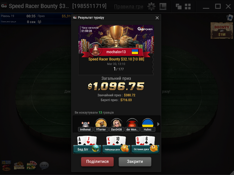234x175 pixels.
Task: Open the Roulette side game icon
Action: (x=19, y=166)
